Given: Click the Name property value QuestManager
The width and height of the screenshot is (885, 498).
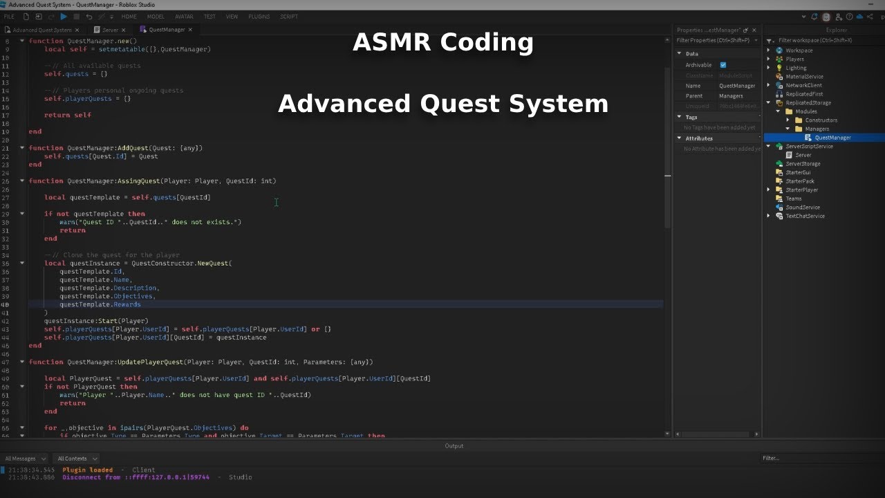Looking at the screenshot, I should [737, 86].
